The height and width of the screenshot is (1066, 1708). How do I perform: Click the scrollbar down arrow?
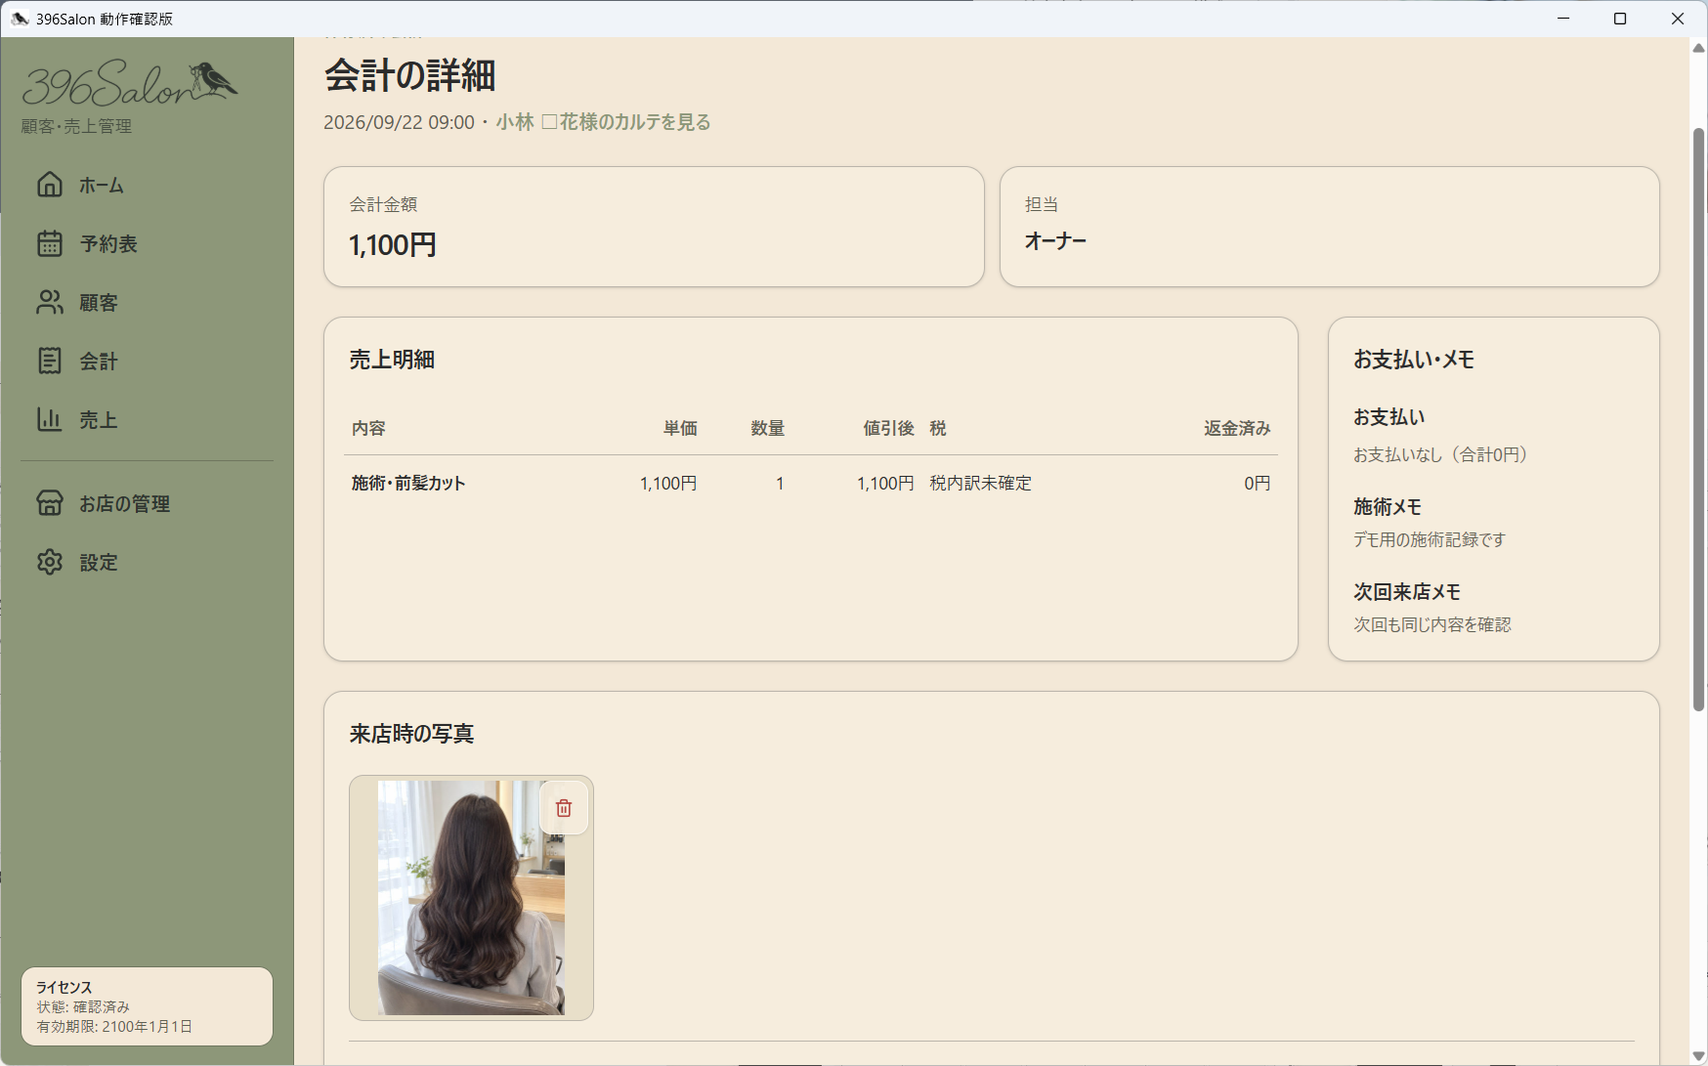coord(1699,1056)
